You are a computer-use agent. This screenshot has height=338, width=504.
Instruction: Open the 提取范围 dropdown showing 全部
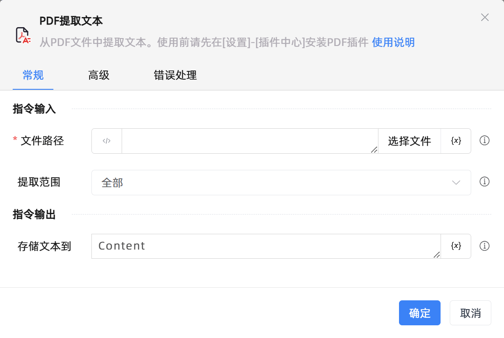281,182
